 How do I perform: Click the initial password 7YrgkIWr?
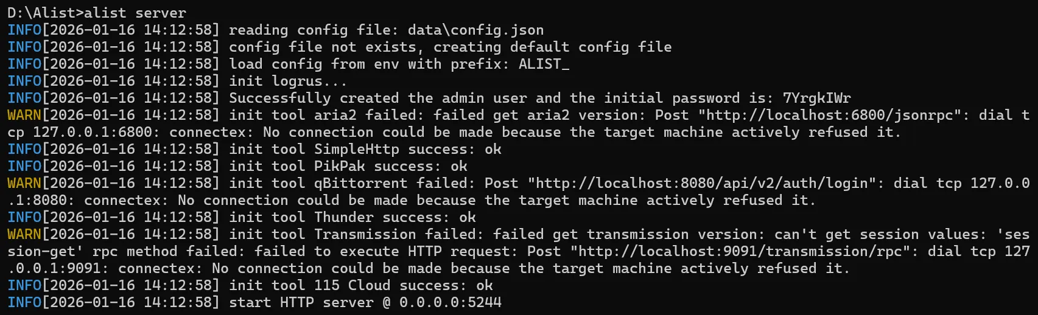816,98
